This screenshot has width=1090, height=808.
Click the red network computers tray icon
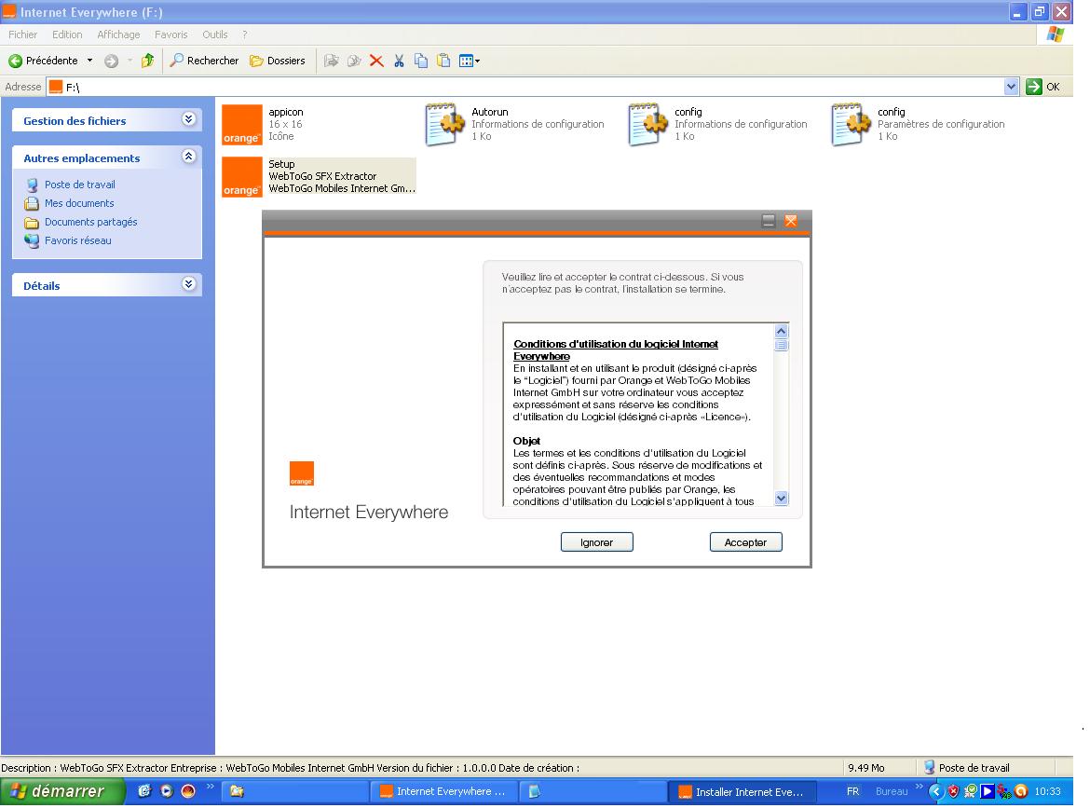pyautogui.click(x=1003, y=791)
